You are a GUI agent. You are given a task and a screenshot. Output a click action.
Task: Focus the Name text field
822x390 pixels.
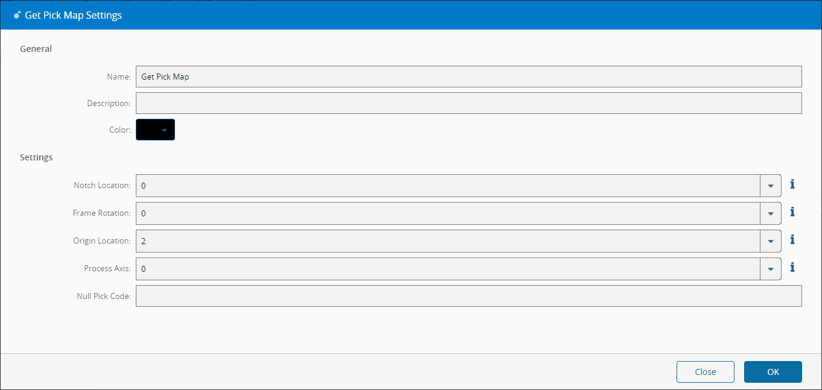(468, 77)
